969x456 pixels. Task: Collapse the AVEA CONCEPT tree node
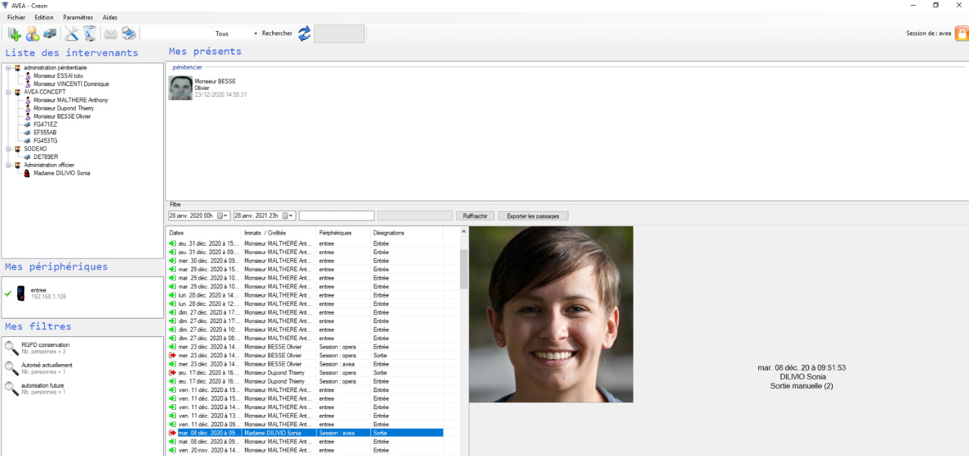(x=8, y=92)
